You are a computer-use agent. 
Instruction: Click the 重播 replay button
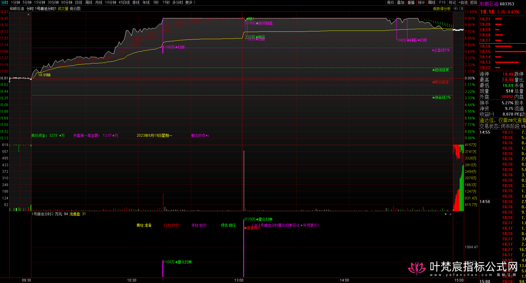coord(411,2)
